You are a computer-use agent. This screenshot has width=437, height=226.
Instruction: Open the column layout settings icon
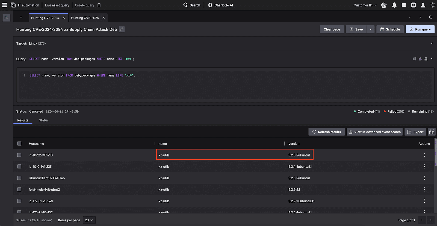coord(432,132)
